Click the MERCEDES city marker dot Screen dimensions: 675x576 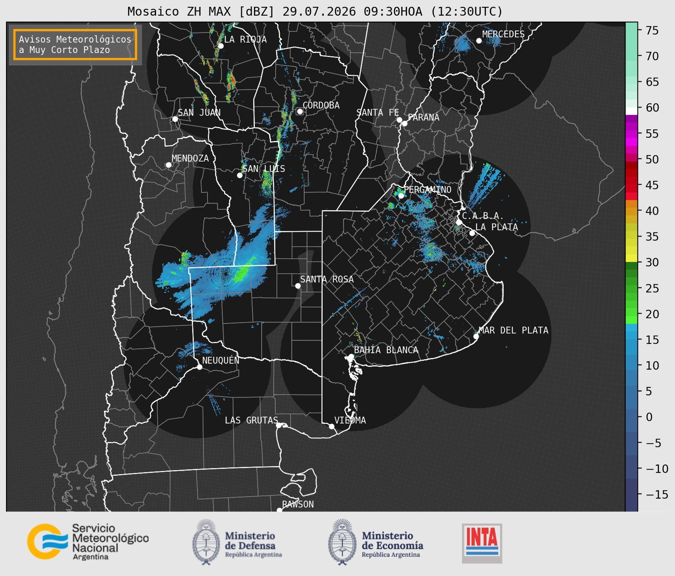click(x=479, y=41)
